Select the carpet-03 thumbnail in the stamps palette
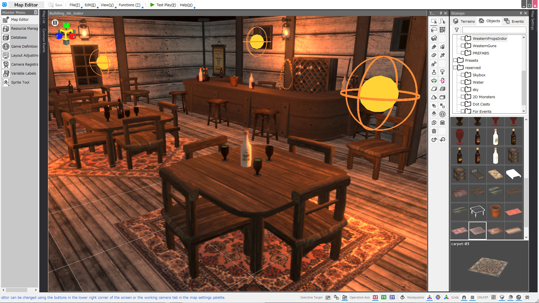This screenshot has width=539, height=303. pos(477,230)
